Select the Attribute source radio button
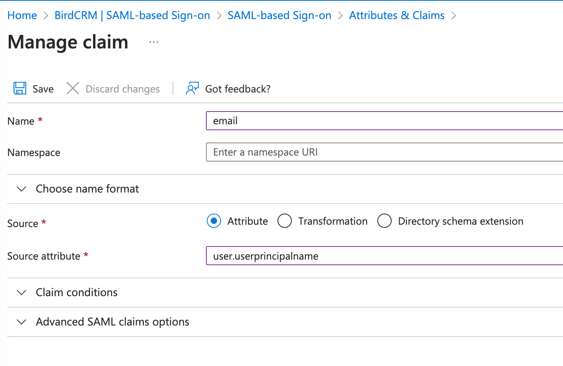 214,221
